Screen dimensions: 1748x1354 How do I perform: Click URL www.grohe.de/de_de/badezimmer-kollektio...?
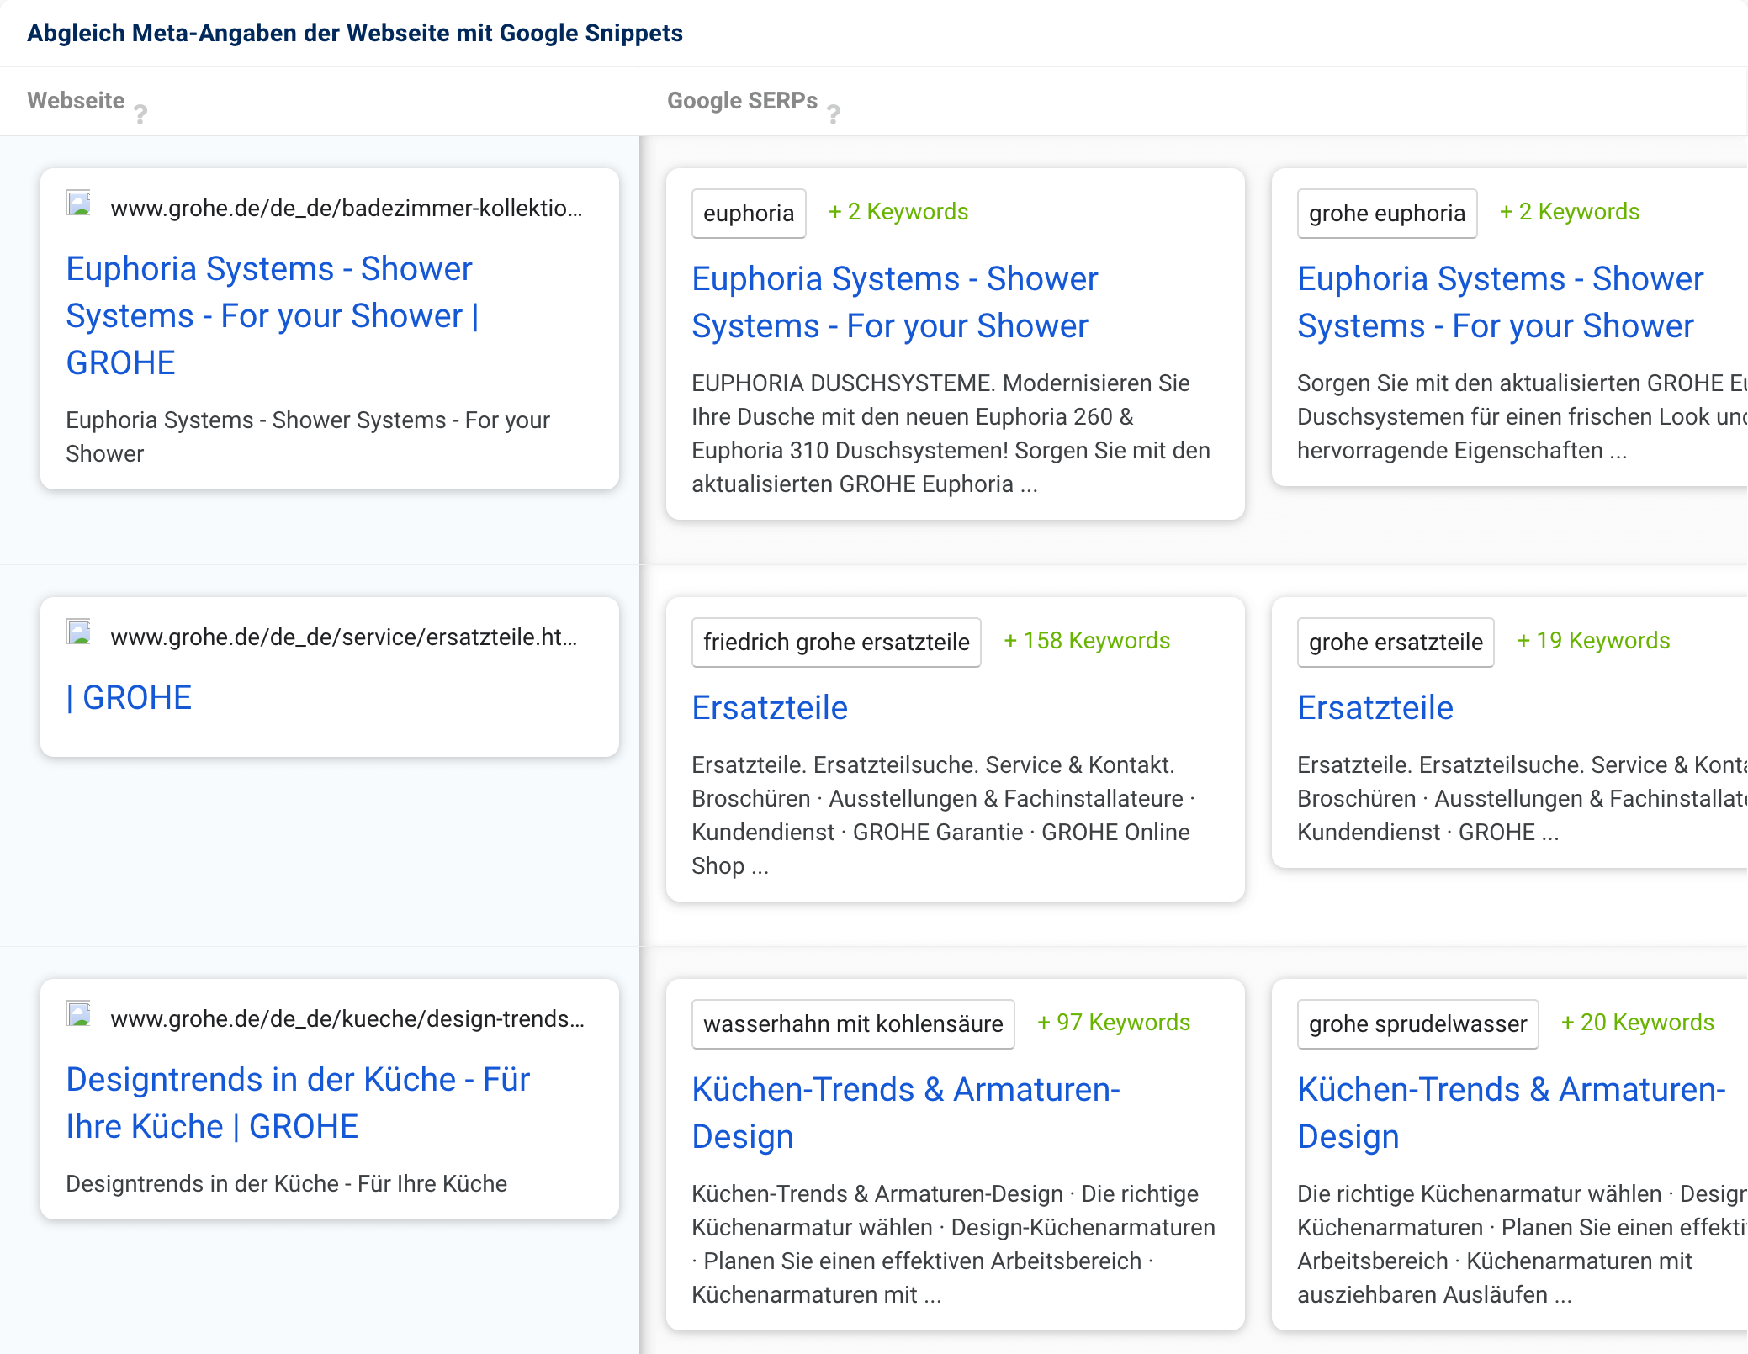click(347, 209)
